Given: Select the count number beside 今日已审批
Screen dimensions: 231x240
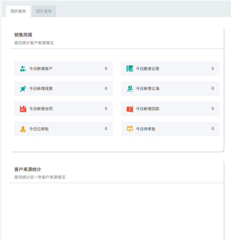Looking at the screenshot, I should click(106, 129).
